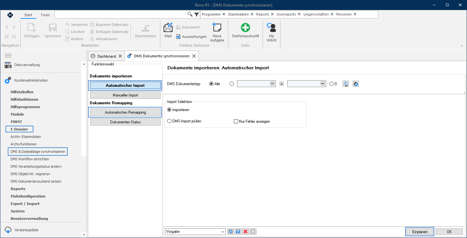
Task: Click the hand pointer selection icon
Action: pyautogui.click(x=346, y=84)
